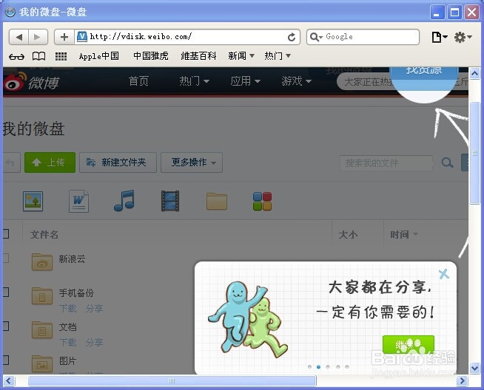
Task: Filter by the colorful apps squares icon
Action: tap(262, 201)
